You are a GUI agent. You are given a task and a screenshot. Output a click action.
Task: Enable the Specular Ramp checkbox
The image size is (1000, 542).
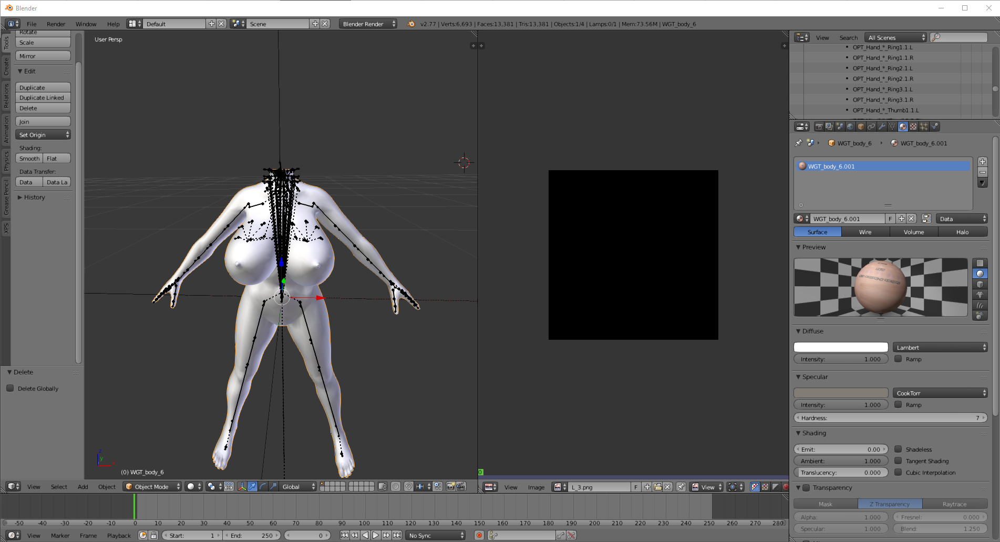point(898,405)
